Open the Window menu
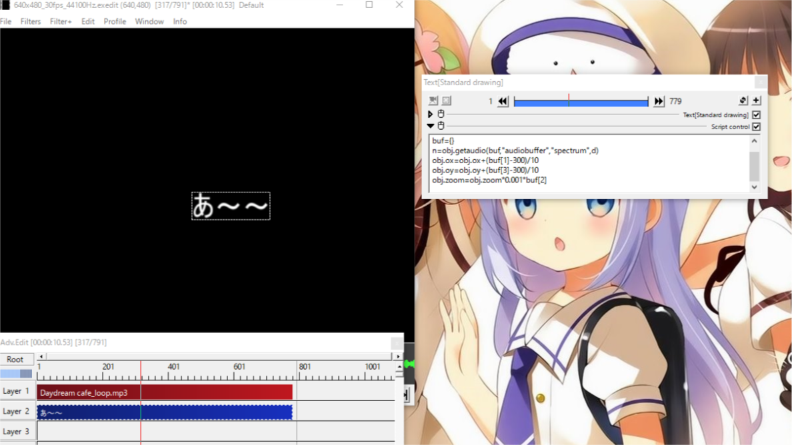The width and height of the screenshot is (792, 445). pos(149,21)
